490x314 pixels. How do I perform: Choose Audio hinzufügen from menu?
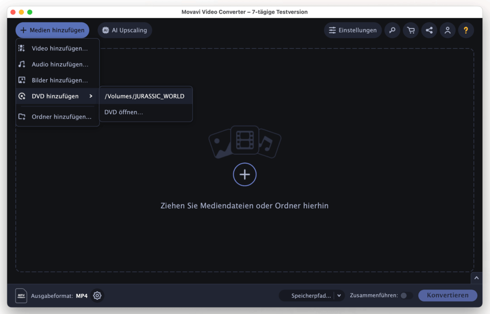[x=57, y=64]
